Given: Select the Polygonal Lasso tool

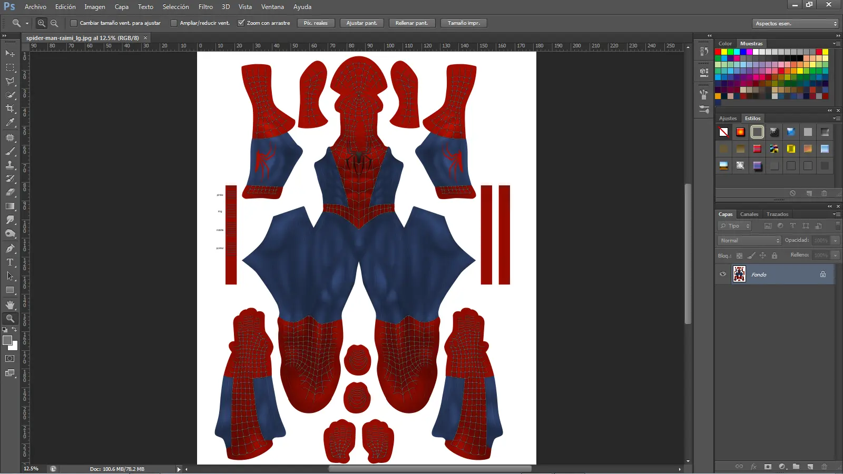Looking at the screenshot, I should [10, 81].
